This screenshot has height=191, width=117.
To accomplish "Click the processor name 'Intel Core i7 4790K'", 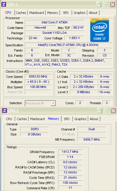I will pos(55,22).
